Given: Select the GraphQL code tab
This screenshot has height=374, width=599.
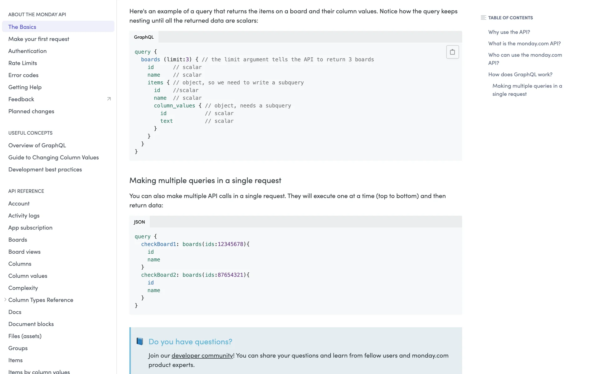Looking at the screenshot, I should [144, 37].
